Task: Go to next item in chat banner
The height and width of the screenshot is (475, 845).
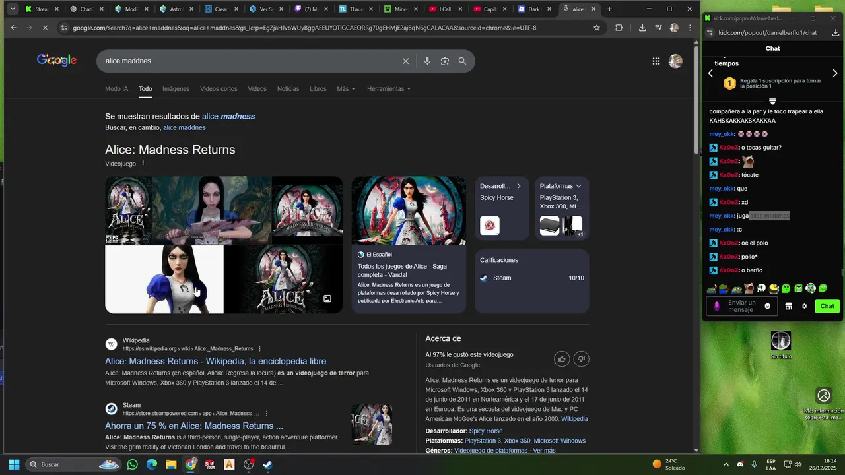Action: coord(835,73)
